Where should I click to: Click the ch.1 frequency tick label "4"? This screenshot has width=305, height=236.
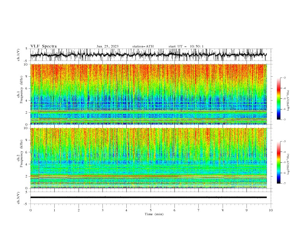point(27,101)
